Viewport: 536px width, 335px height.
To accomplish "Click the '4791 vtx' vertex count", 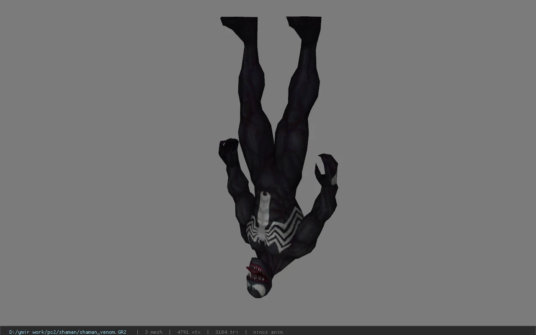I will click(189, 332).
